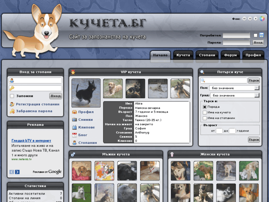The height and width of the screenshot is (202, 269).
Task: Click the username field in Вход за стопани
Action: [36, 80]
